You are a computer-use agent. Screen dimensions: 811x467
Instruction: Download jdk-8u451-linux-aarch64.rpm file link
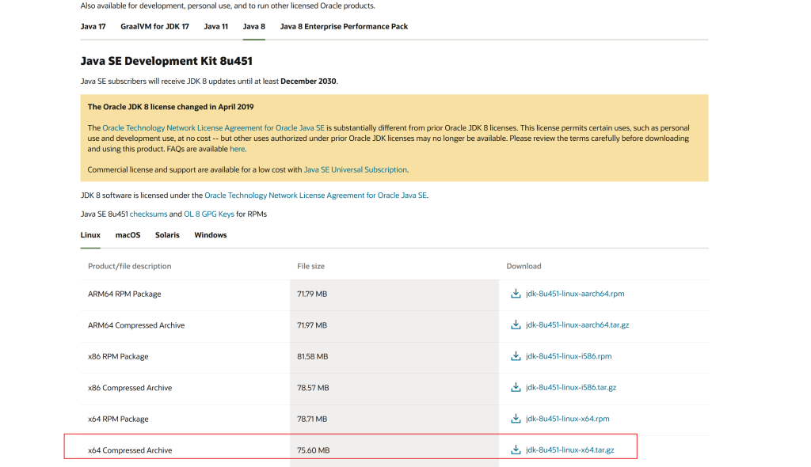click(575, 294)
